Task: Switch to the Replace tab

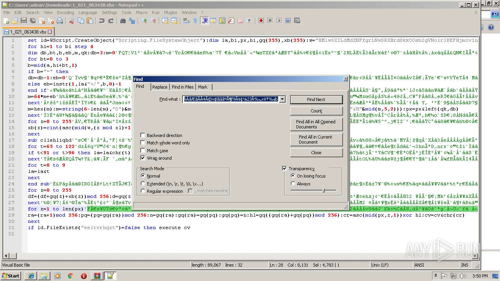Action: [160, 87]
